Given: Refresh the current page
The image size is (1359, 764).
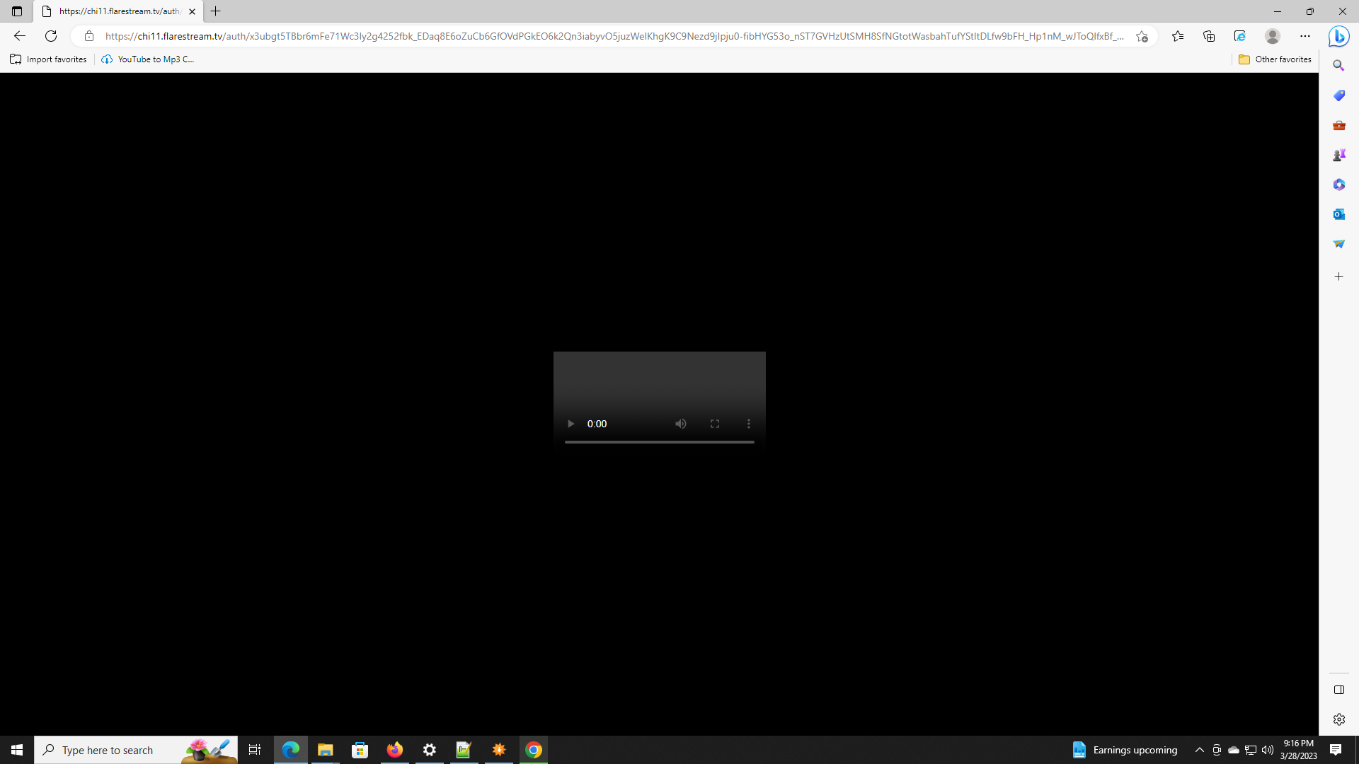Looking at the screenshot, I should click(51, 36).
